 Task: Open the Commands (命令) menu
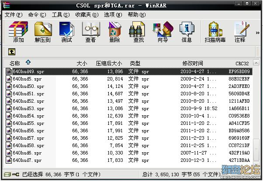(x=37, y=15)
